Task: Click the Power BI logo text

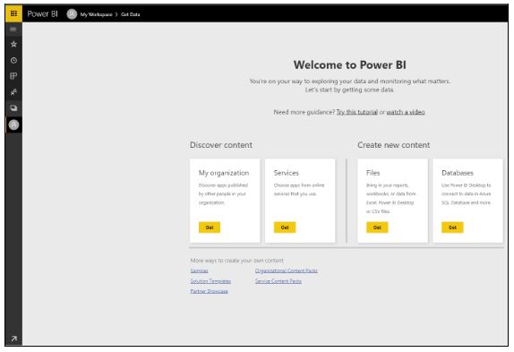Action: pyautogui.click(x=42, y=13)
